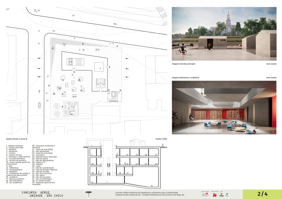282x199 pixels.
Task: Select the sanitários block marked 4 on plan
Action: pyautogui.click(x=100, y=83)
